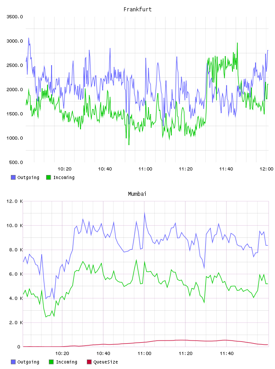Click the 1000.0 y-axis label in Frankfurt
This screenshot has width=275, height=369.
pyautogui.click(x=14, y=138)
